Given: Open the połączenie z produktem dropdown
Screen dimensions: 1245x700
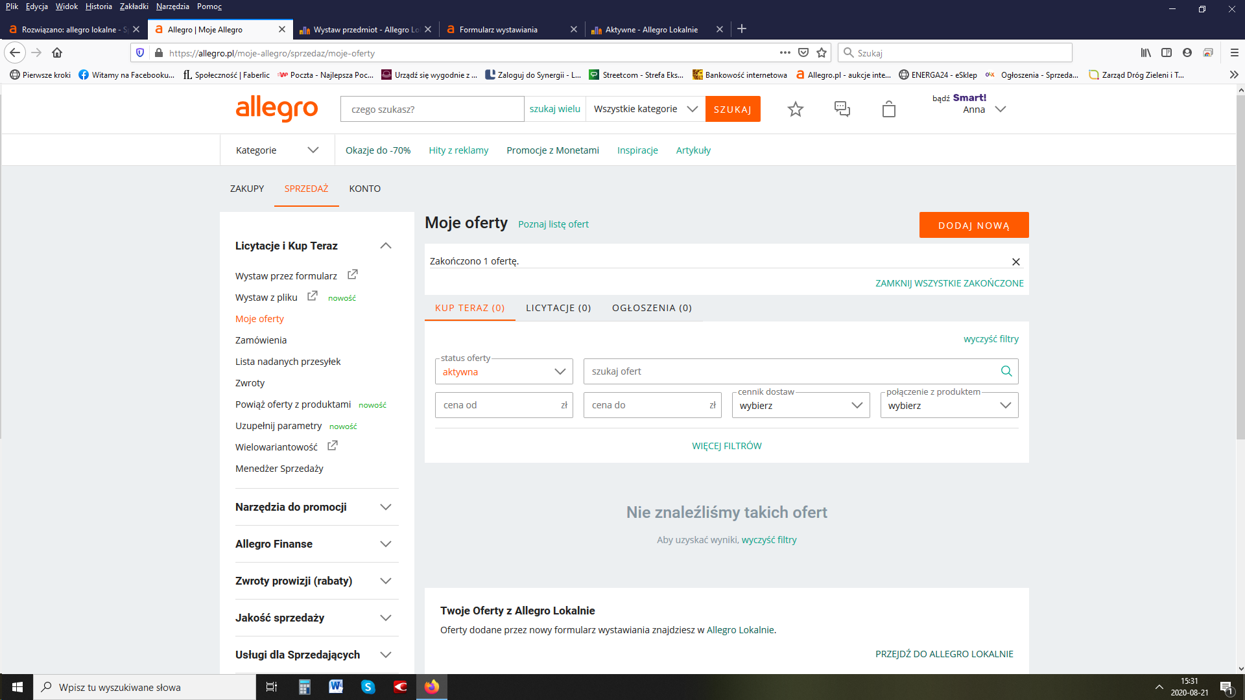Looking at the screenshot, I should 949,405.
